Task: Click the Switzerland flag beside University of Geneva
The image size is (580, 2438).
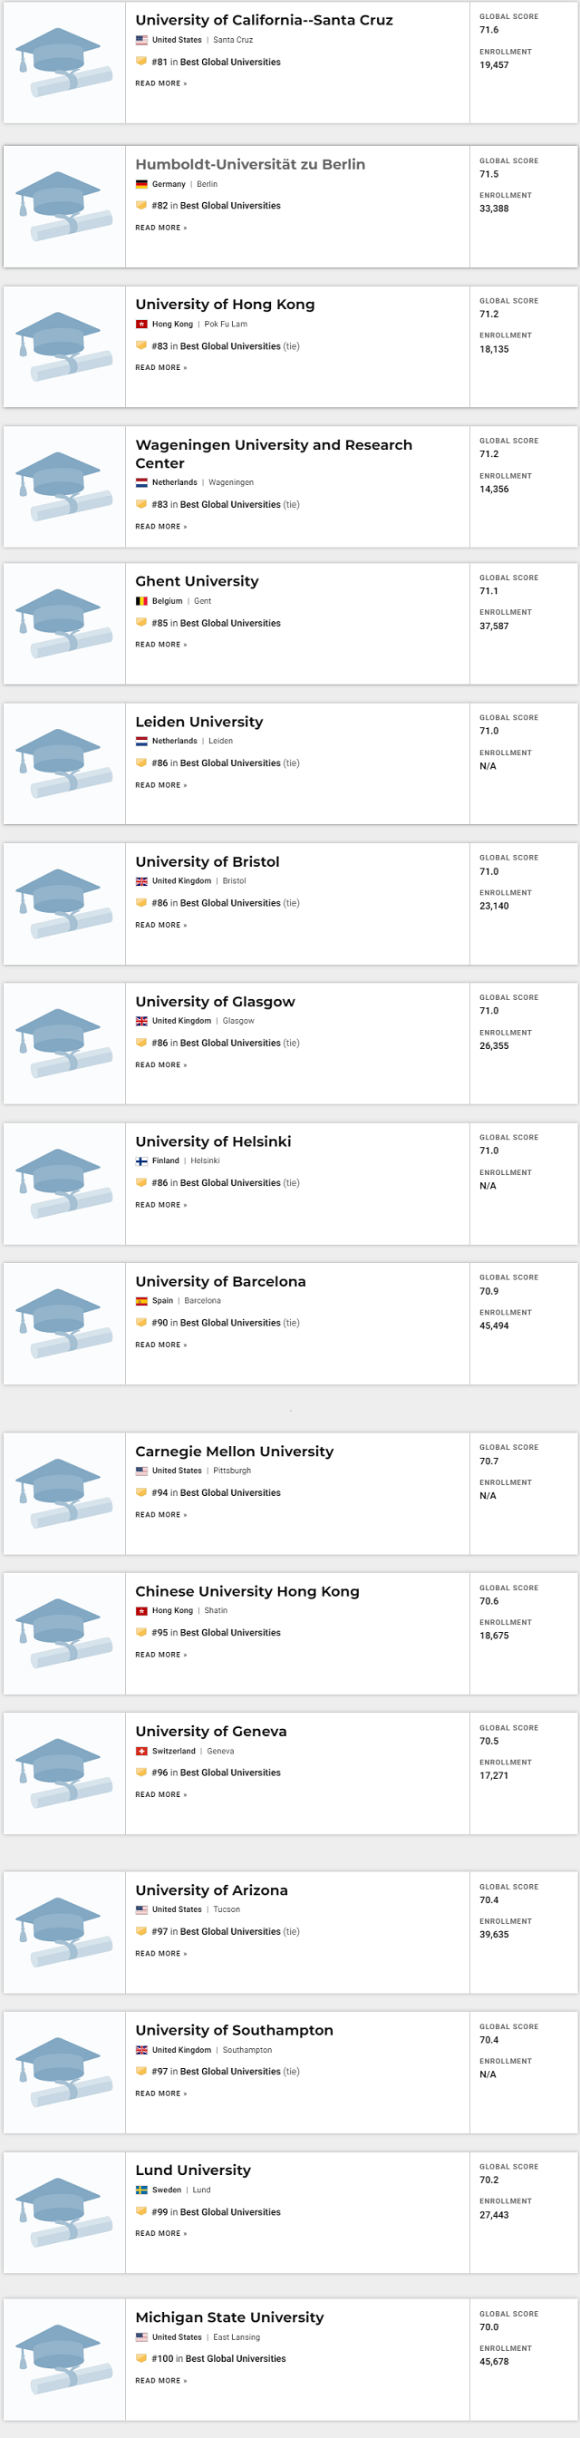Action: point(142,1752)
